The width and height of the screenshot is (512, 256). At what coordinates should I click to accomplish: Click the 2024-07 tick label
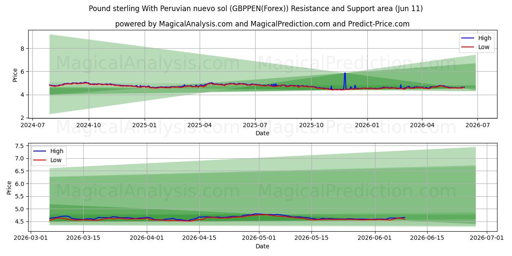(x=33, y=125)
